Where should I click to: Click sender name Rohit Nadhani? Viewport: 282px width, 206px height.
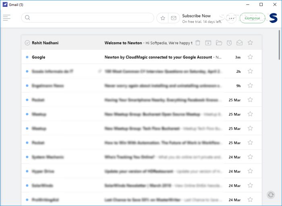tap(45, 43)
